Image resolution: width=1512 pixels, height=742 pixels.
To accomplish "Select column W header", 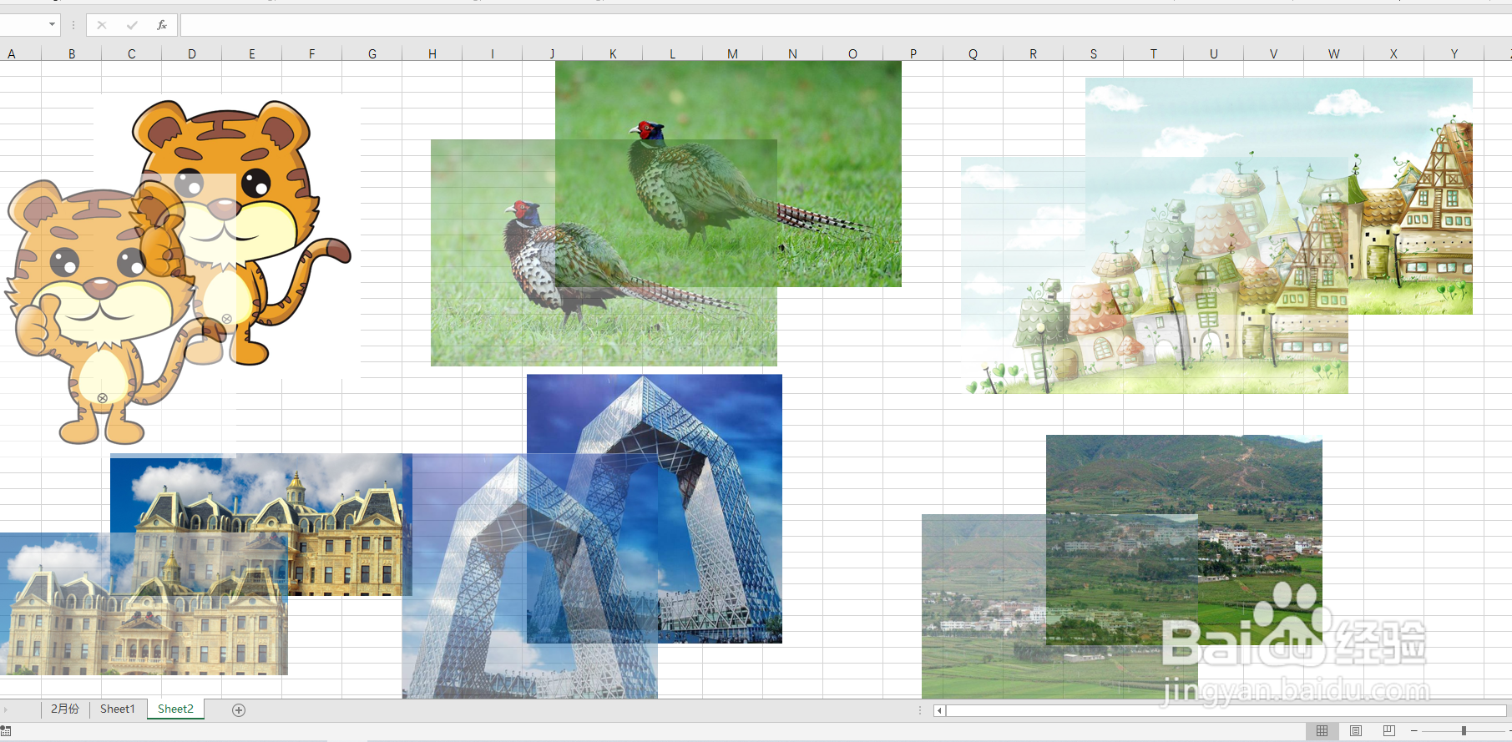I will [1334, 53].
